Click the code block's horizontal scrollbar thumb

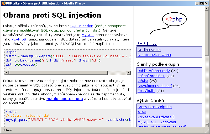coord(58,73)
